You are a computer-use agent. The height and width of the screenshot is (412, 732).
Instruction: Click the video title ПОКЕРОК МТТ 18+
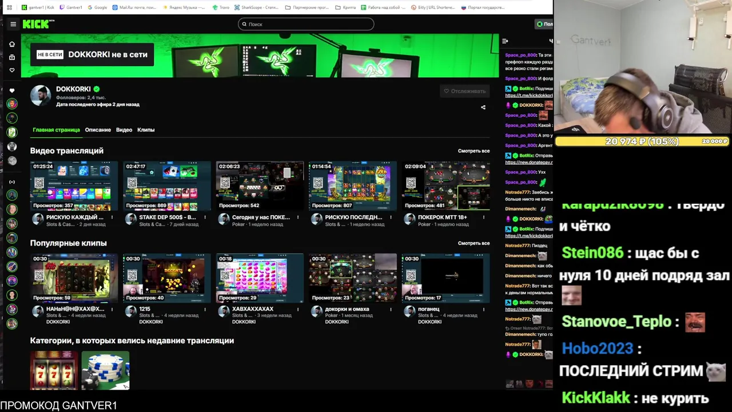pos(442,217)
